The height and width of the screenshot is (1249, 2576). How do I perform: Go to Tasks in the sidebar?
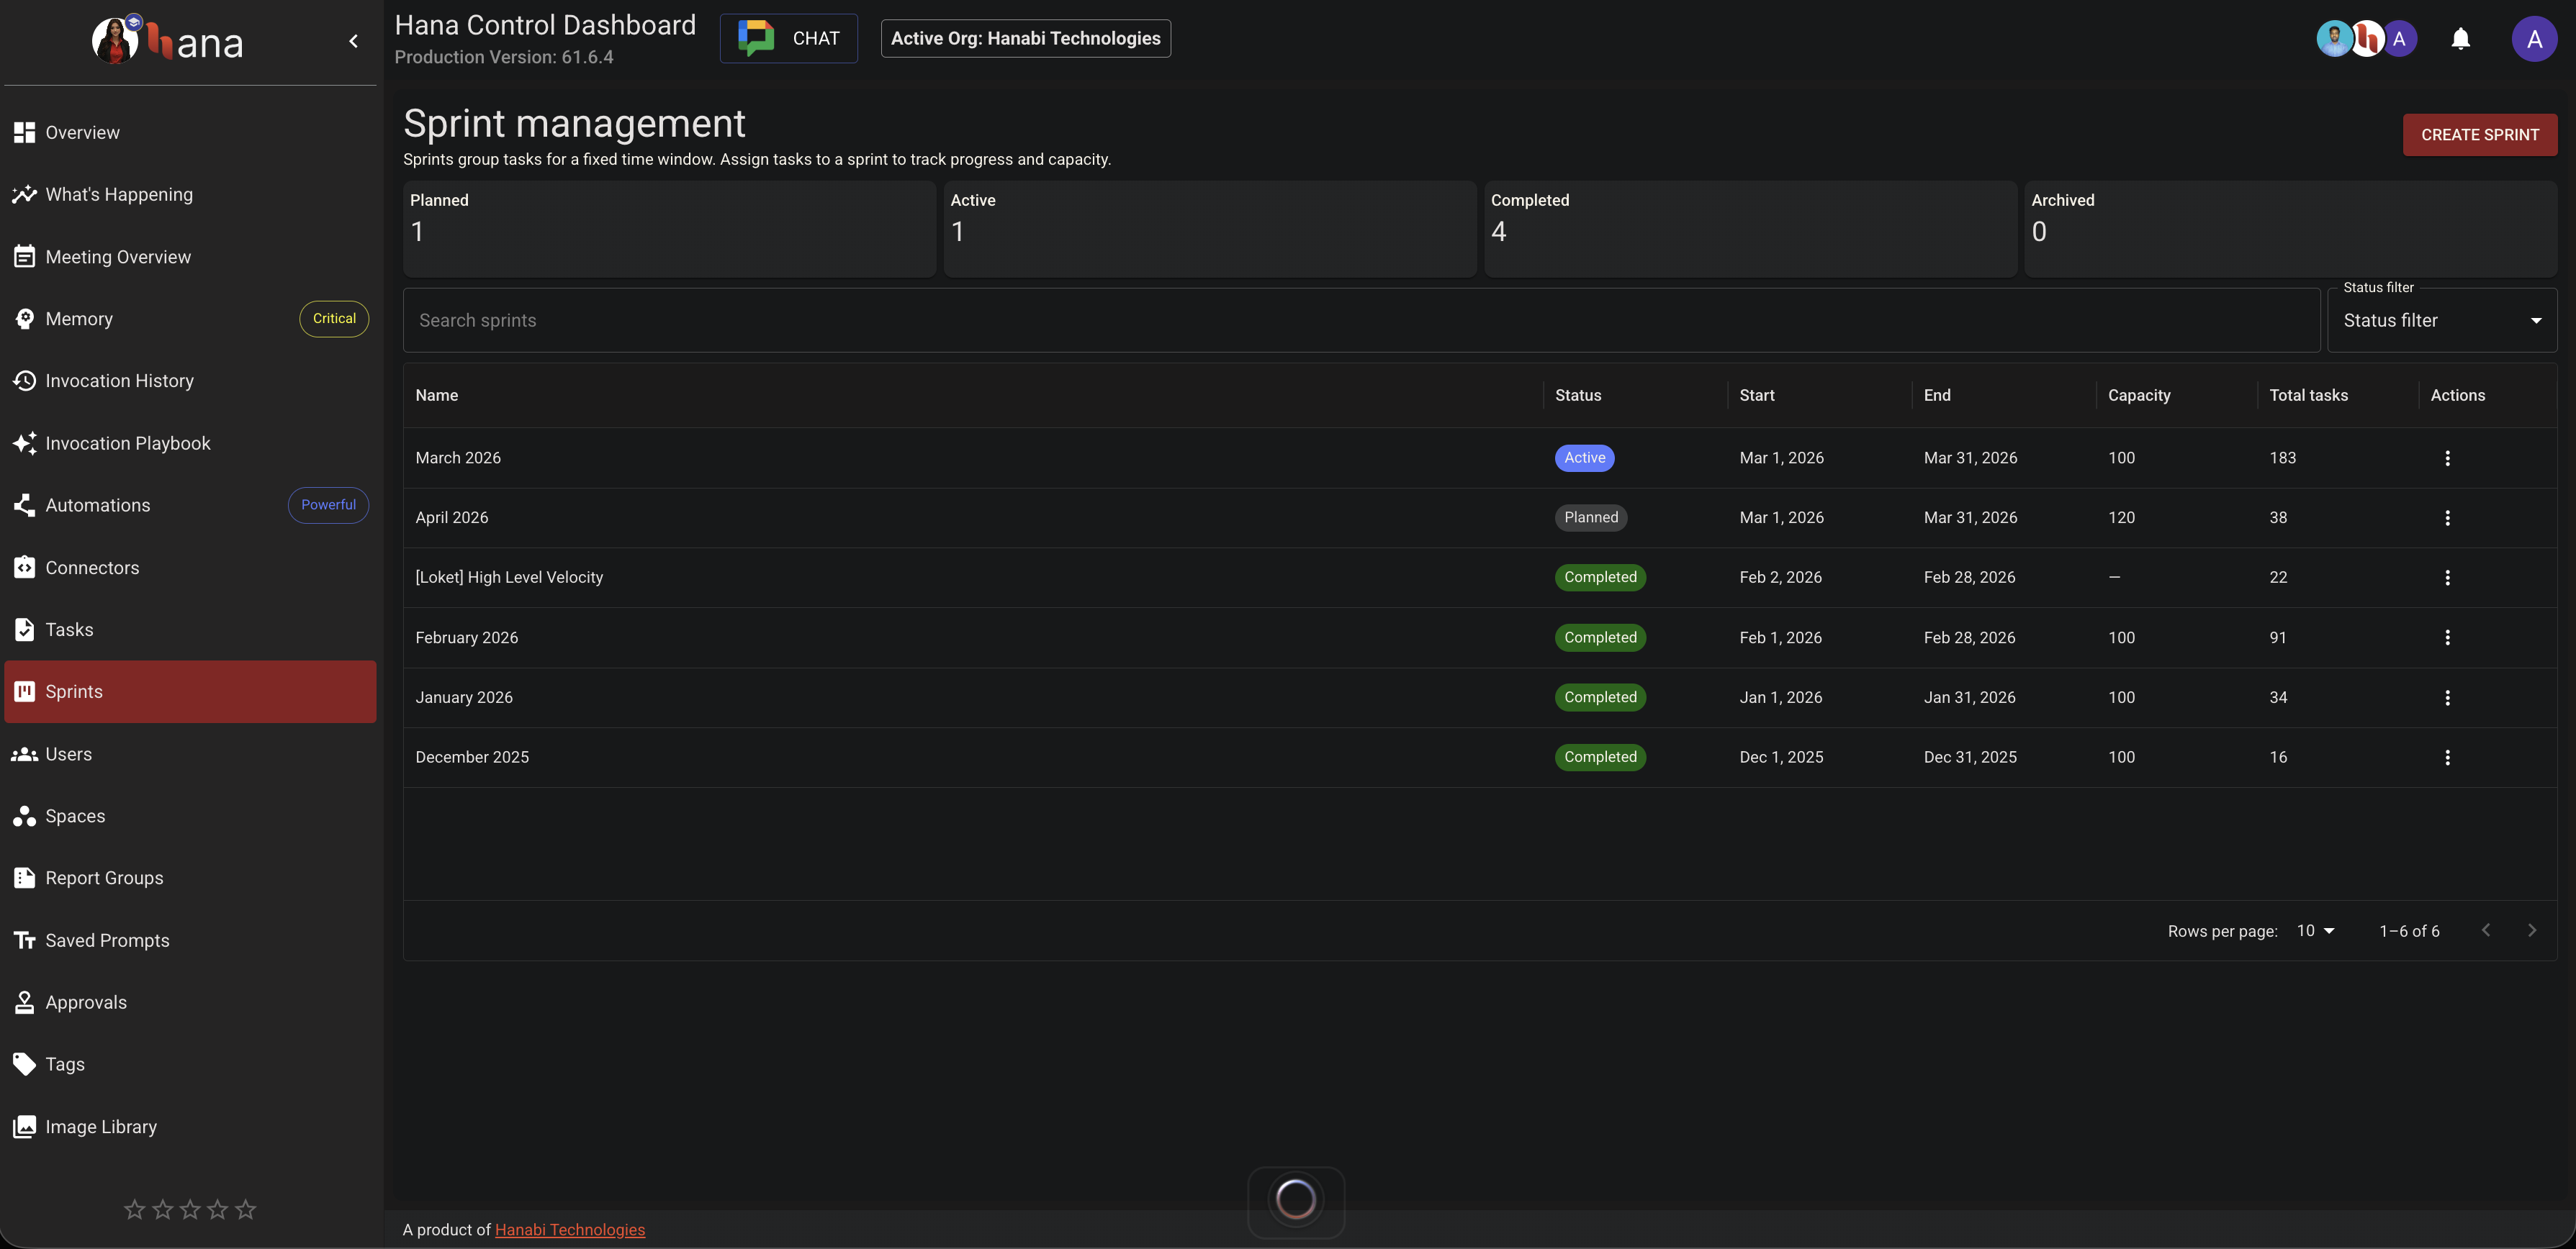[x=69, y=630]
